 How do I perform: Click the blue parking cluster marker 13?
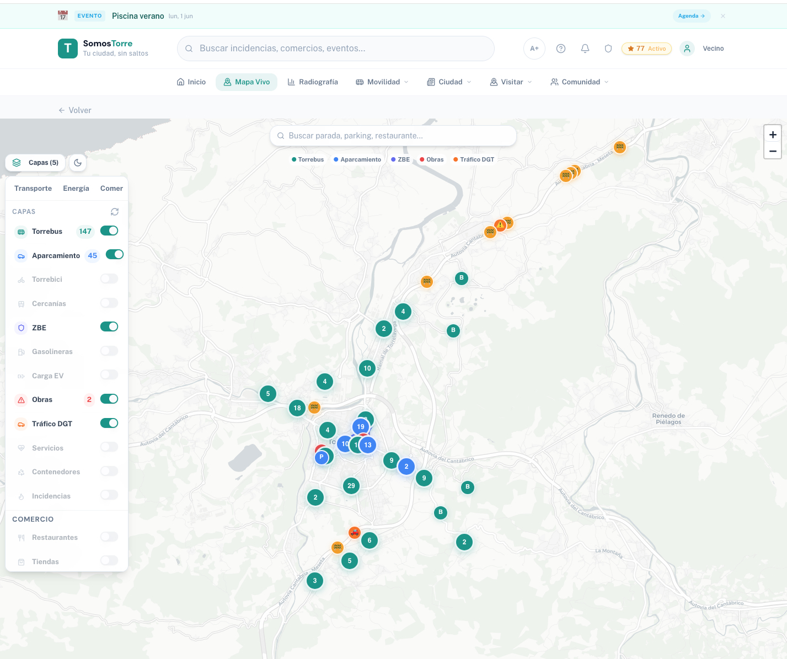click(x=368, y=445)
